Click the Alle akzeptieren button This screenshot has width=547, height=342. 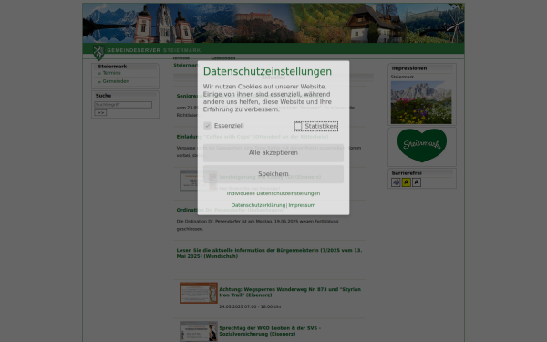pos(273,153)
